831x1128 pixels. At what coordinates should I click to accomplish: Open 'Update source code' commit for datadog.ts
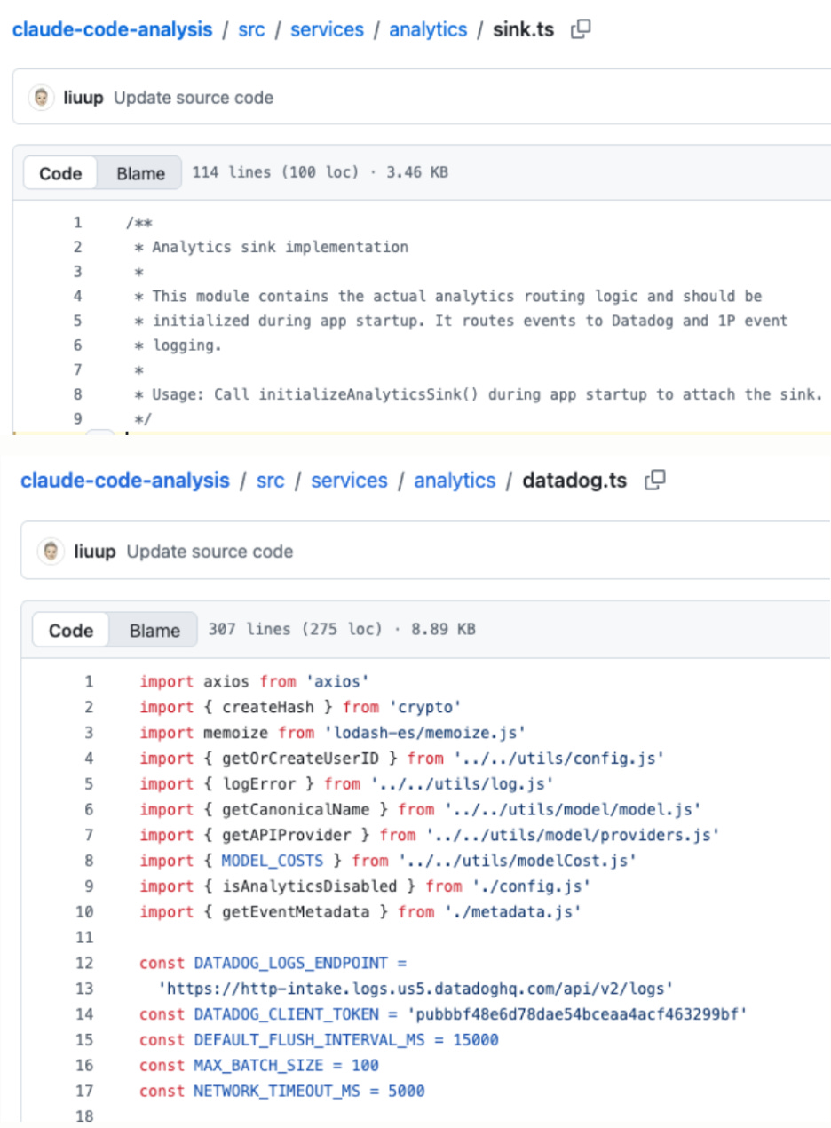[210, 551]
